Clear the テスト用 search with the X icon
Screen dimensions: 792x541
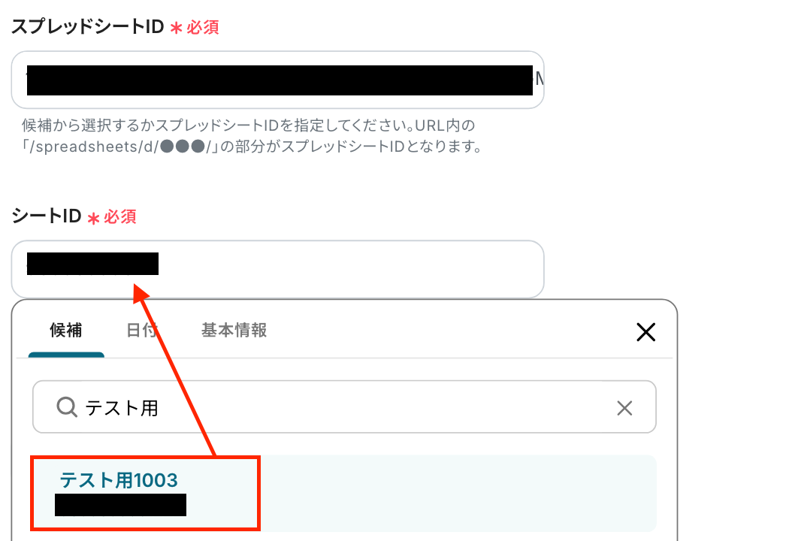click(625, 408)
